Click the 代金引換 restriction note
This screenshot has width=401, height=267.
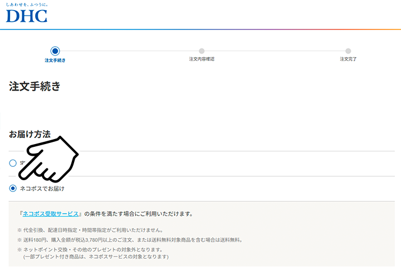pyautogui.click(x=92, y=230)
